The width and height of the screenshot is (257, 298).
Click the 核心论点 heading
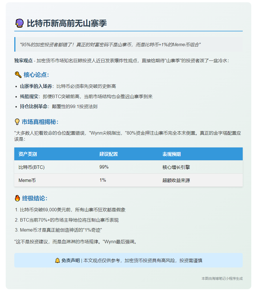pyautogui.click(x=36, y=75)
